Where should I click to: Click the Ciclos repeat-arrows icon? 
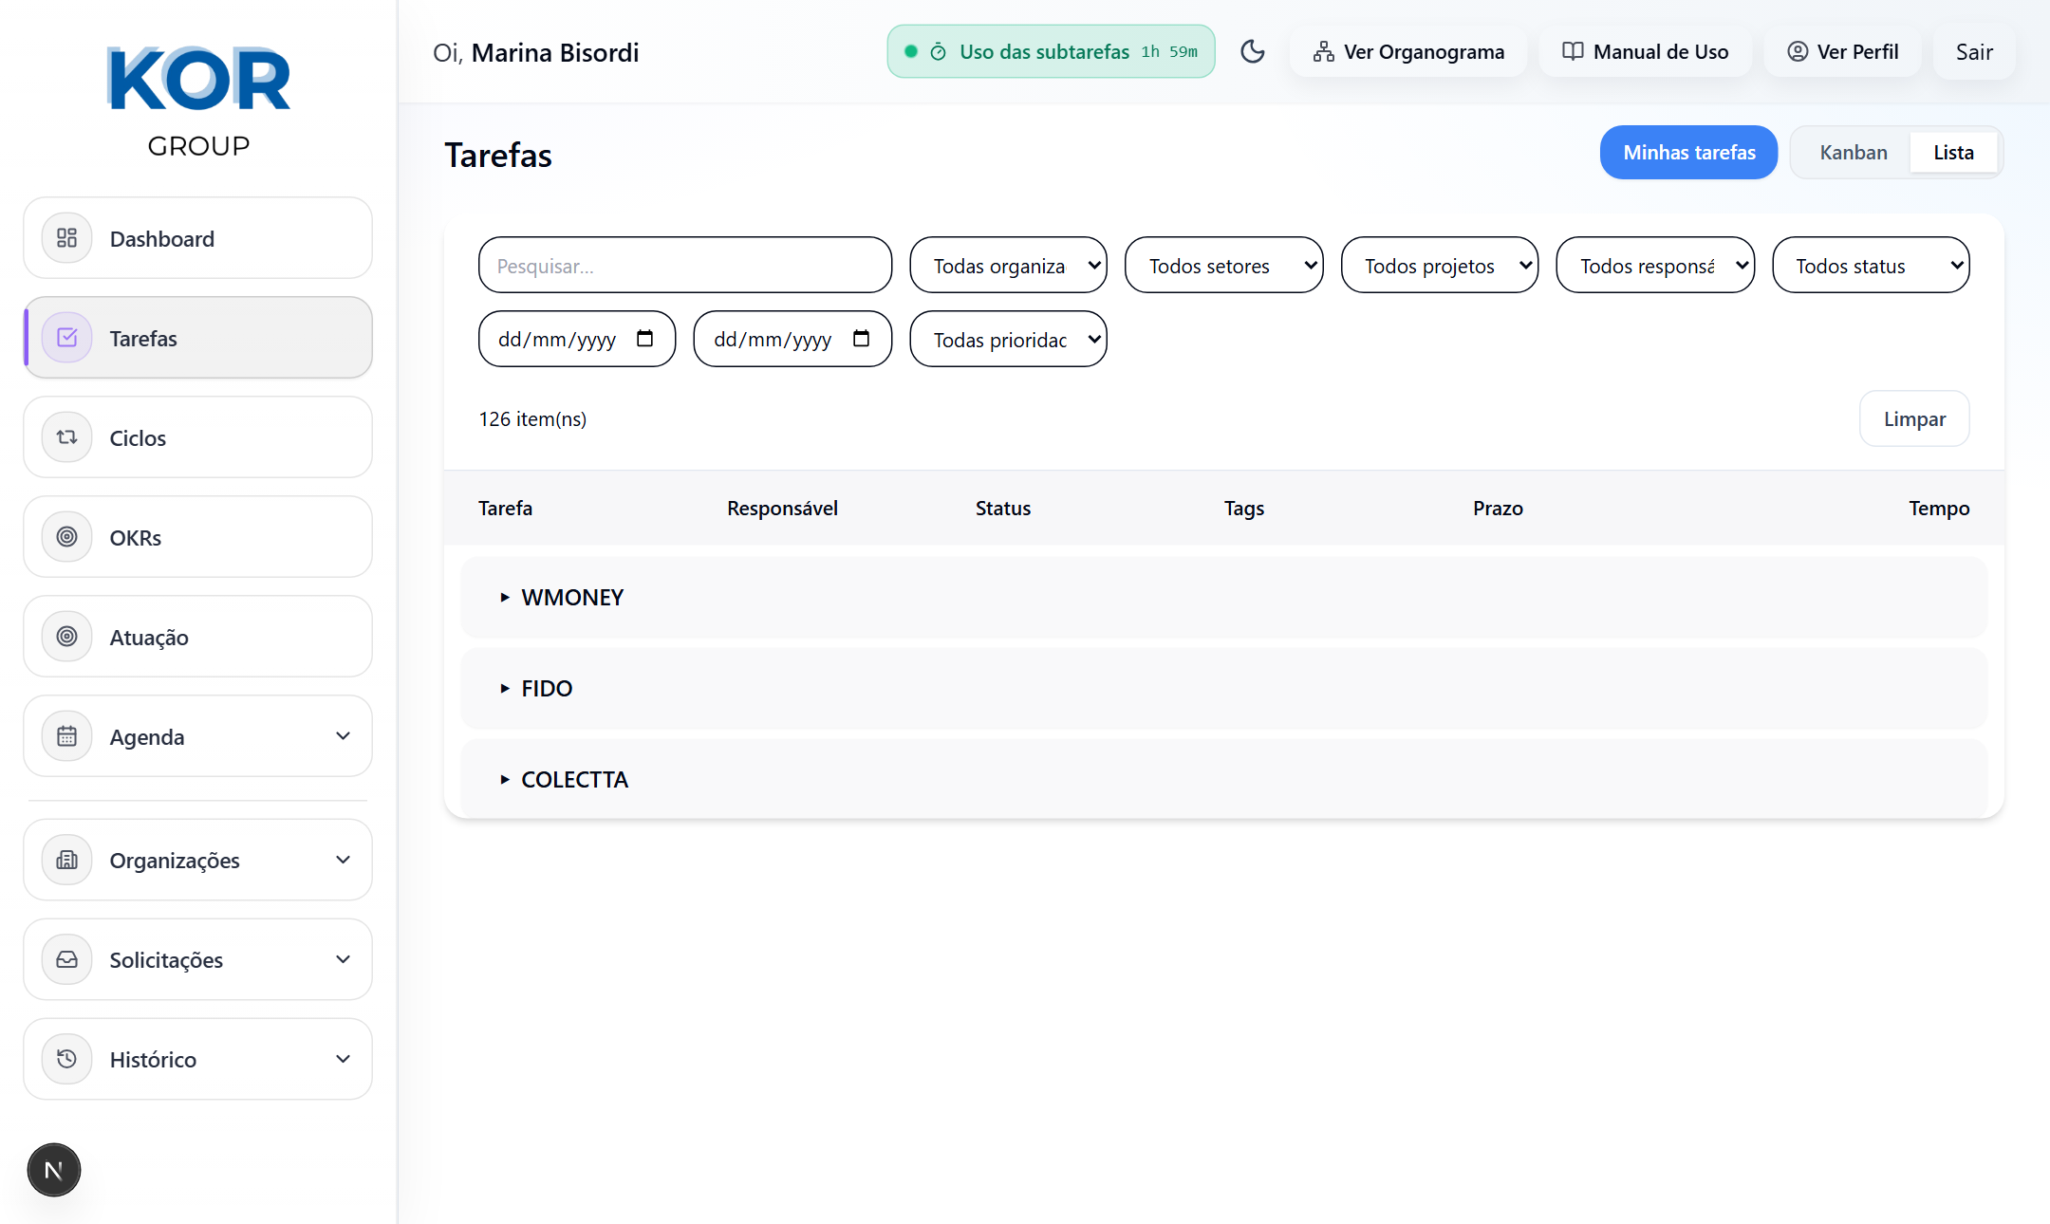point(66,437)
